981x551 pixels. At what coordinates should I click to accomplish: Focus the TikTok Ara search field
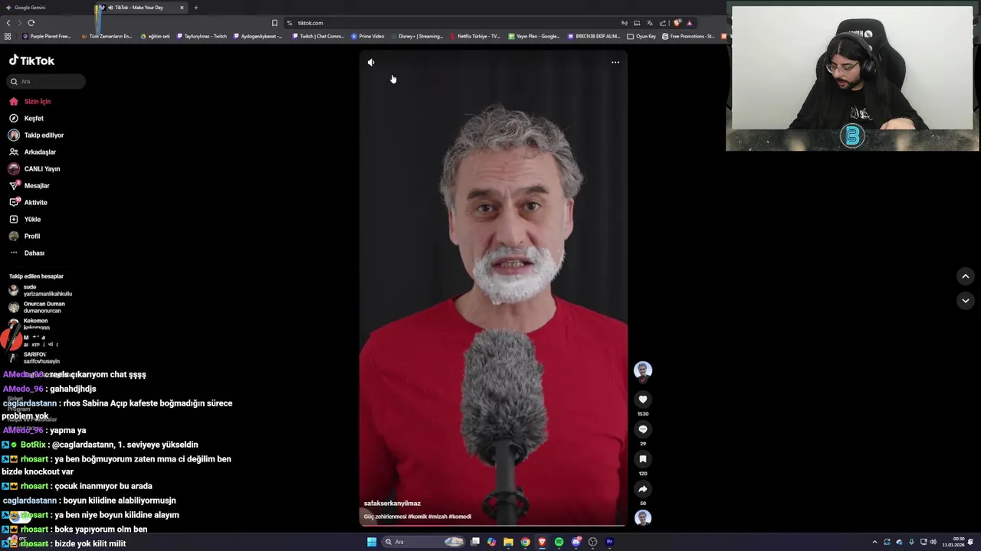click(47, 81)
